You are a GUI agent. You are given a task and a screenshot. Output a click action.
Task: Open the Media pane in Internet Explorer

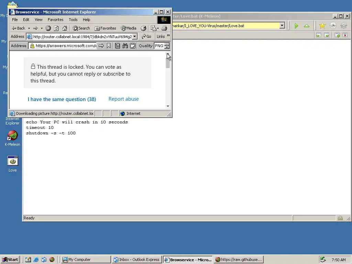[x=129, y=28]
